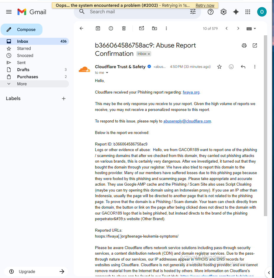Viewport: 274px width, 278px height.
Task: Open the Sent folder
Action: pyautogui.click(x=35, y=63)
